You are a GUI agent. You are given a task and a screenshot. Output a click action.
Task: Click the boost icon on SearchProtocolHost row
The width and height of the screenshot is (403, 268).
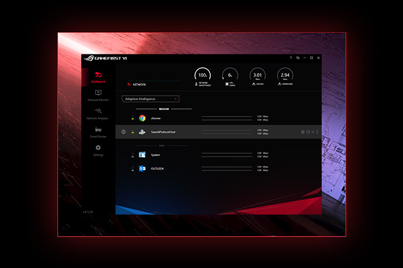point(303,132)
